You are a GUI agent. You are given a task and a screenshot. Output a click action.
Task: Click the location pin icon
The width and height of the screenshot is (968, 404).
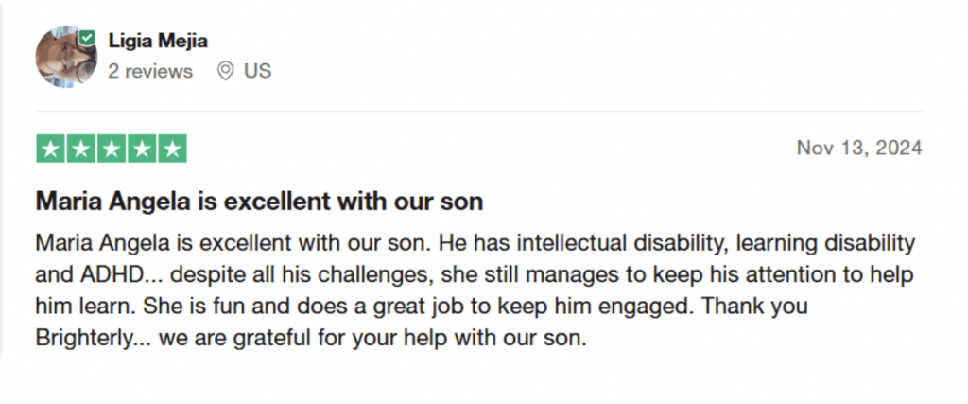pos(225,71)
